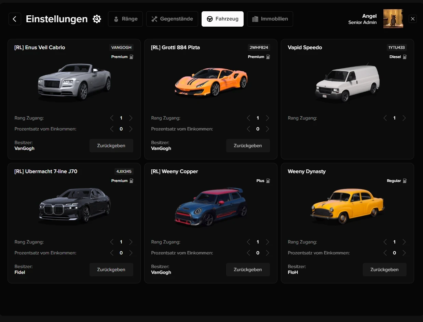
Task: Click the Plus fuel icon on Weeny Copper
Action: (x=268, y=181)
